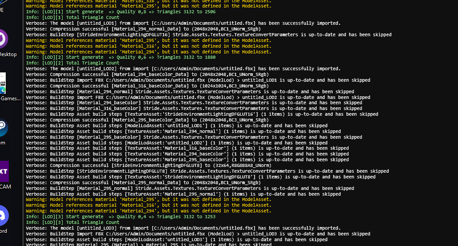Click the Import FBX untitled_LOD2 skipped line
458x246 pixels.
point(198,98)
